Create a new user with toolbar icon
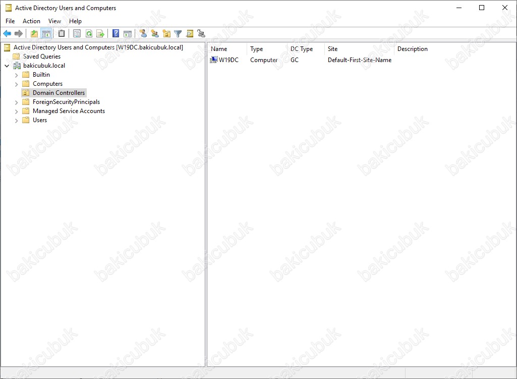517x379 pixels. pyautogui.click(x=143, y=33)
